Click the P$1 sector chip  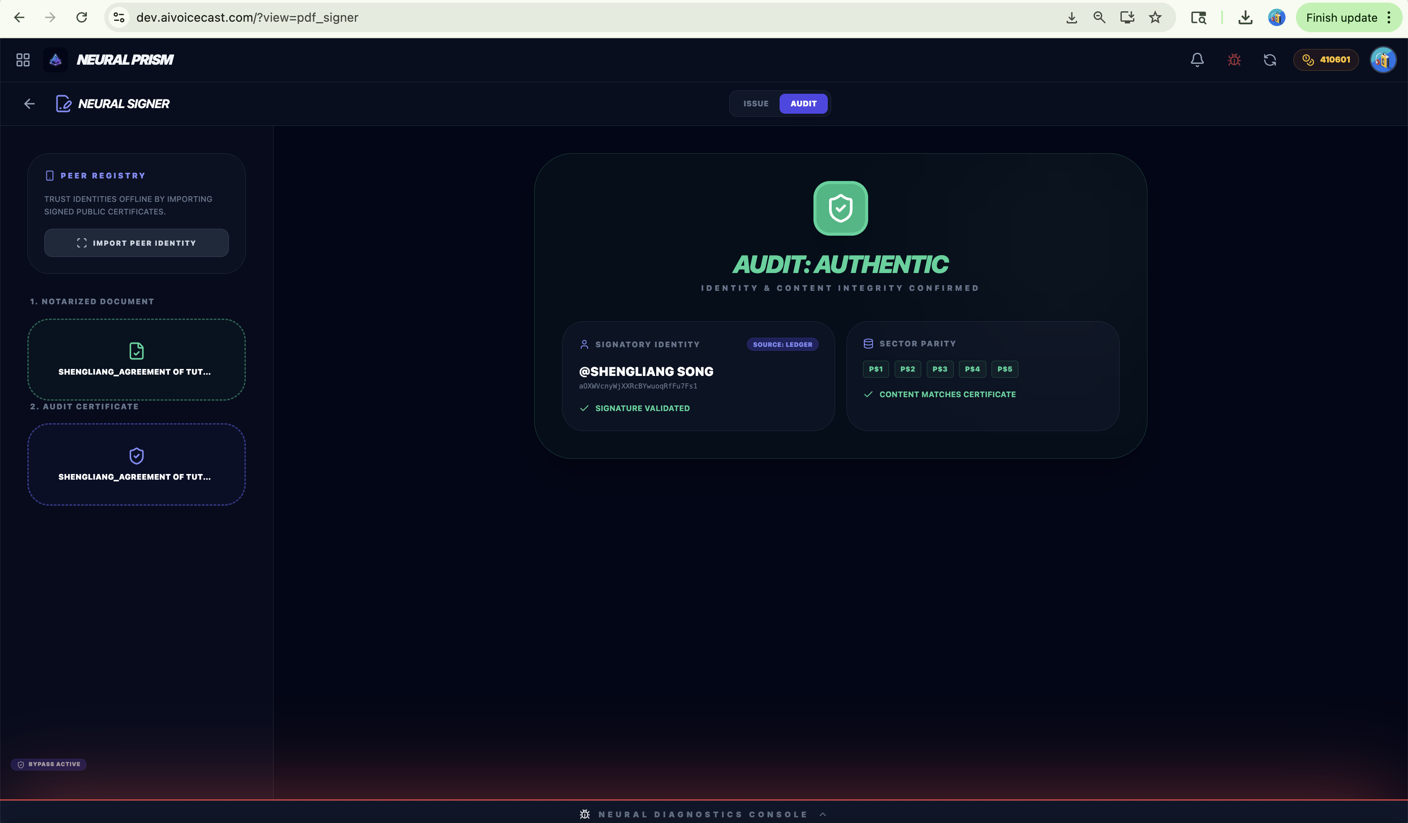coord(876,369)
